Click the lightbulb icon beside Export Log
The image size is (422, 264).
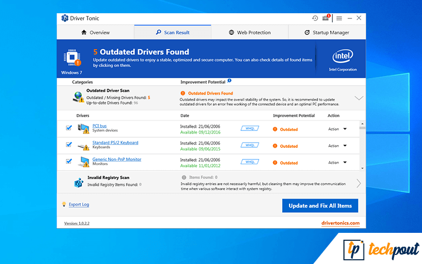[64, 204]
